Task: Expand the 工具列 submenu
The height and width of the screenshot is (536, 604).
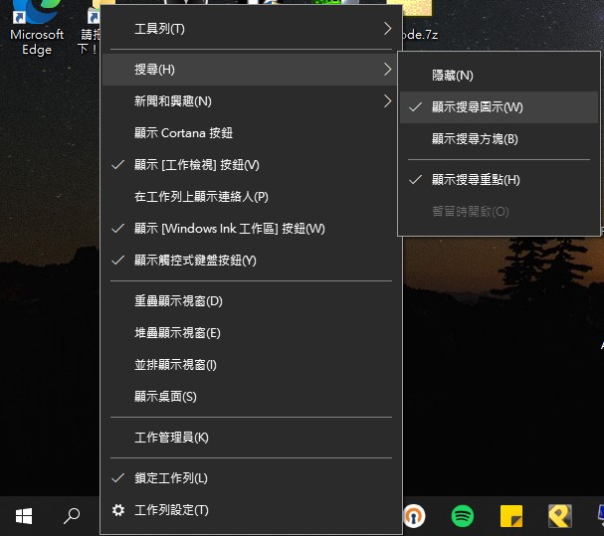Action: click(x=387, y=29)
